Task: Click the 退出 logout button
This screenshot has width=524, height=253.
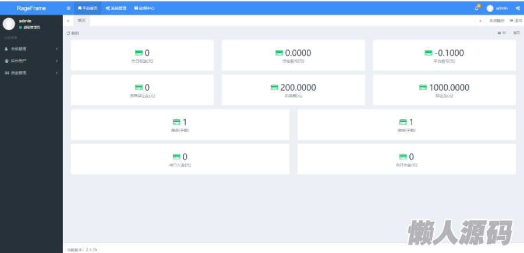Action: 516,21
